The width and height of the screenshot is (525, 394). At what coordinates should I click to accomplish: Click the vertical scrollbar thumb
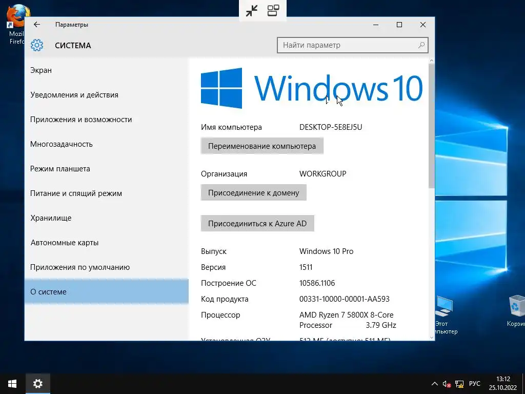click(x=431, y=126)
